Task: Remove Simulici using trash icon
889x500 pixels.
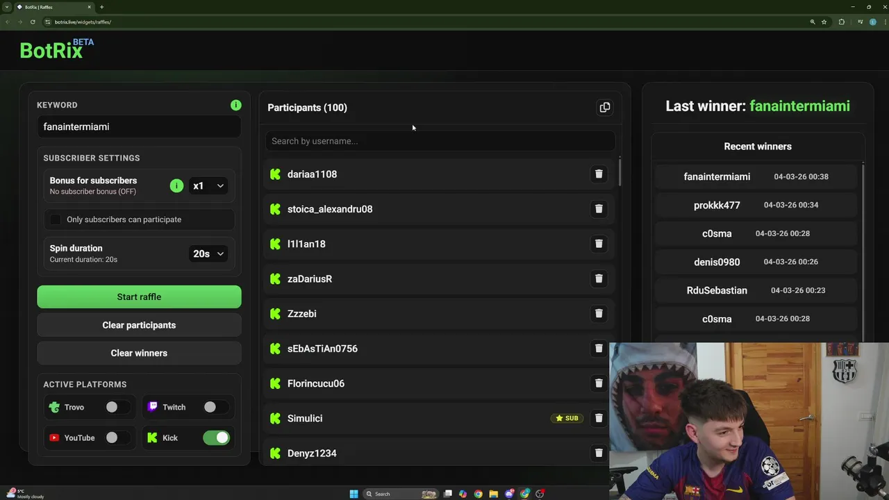Action: click(x=599, y=418)
